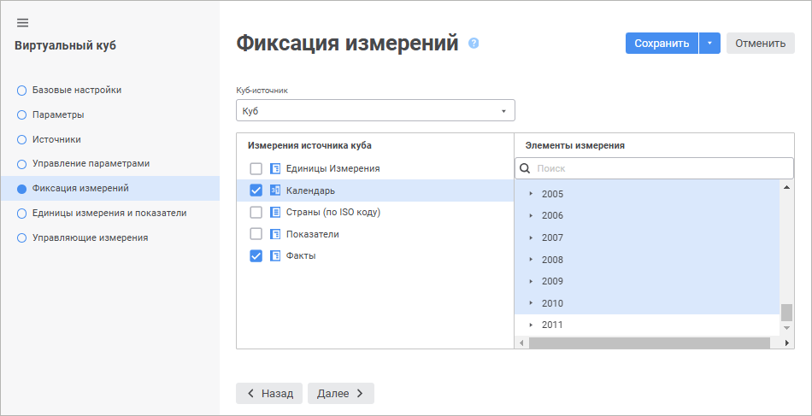Check the Единицы Измерения checkbox
The width and height of the screenshot is (812, 416).
pyautogui.click(x=256, y=169)
